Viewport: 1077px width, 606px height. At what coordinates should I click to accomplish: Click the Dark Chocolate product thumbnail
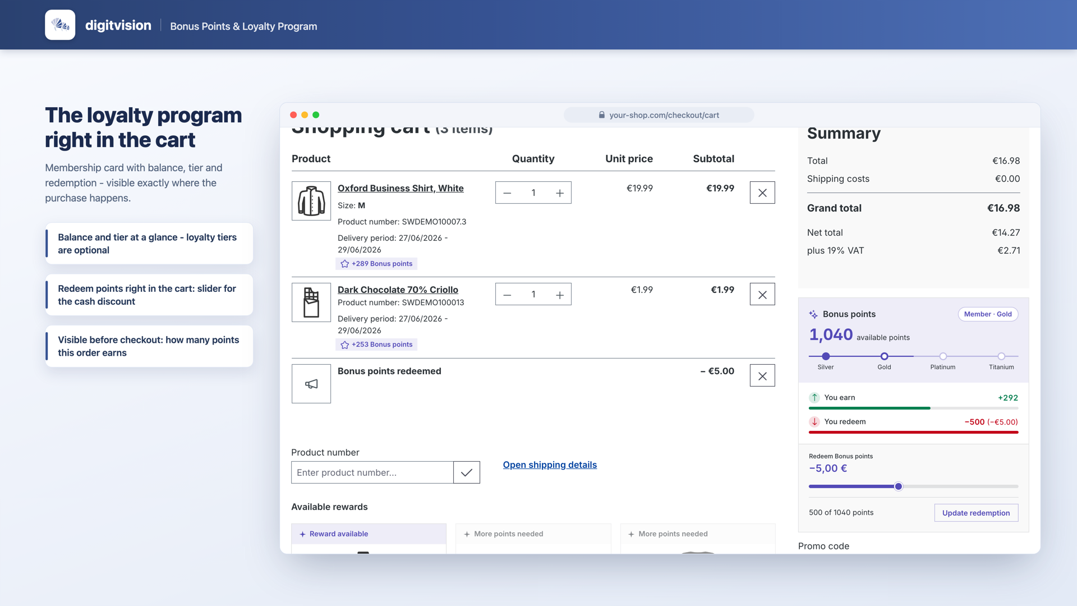(x=311, y=302)
